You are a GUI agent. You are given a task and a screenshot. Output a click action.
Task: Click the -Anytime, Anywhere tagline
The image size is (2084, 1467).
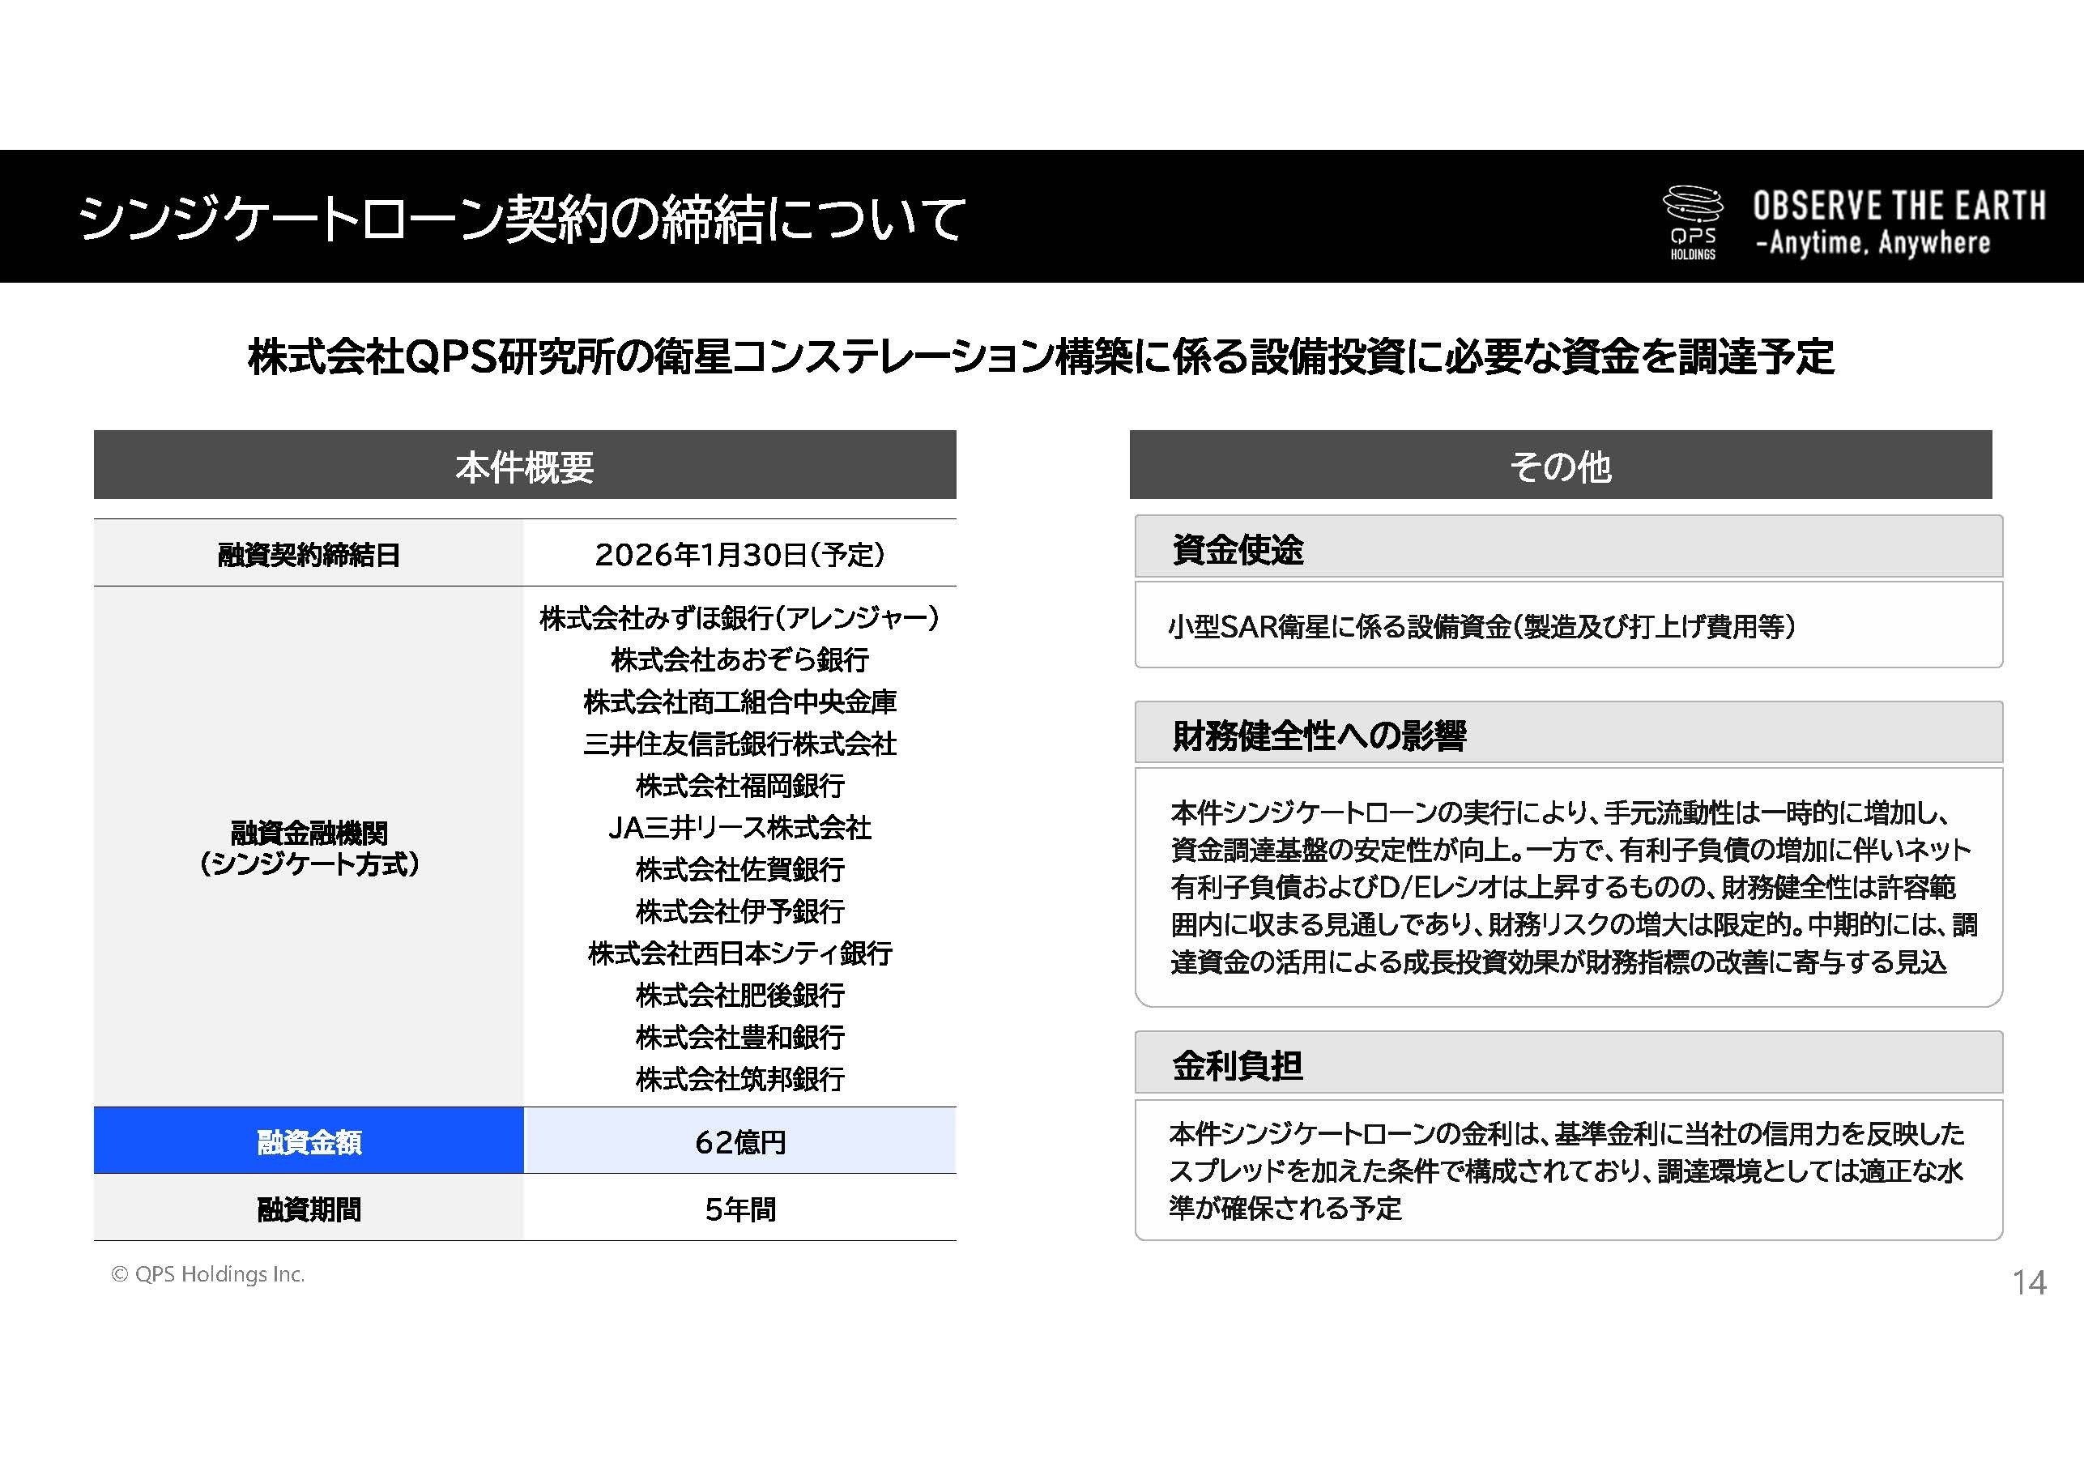1873,243
